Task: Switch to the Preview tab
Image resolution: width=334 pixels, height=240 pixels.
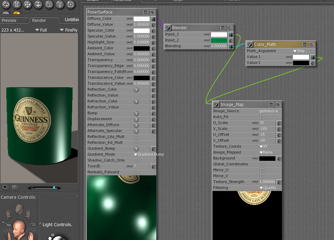Action: pos(9,20)
